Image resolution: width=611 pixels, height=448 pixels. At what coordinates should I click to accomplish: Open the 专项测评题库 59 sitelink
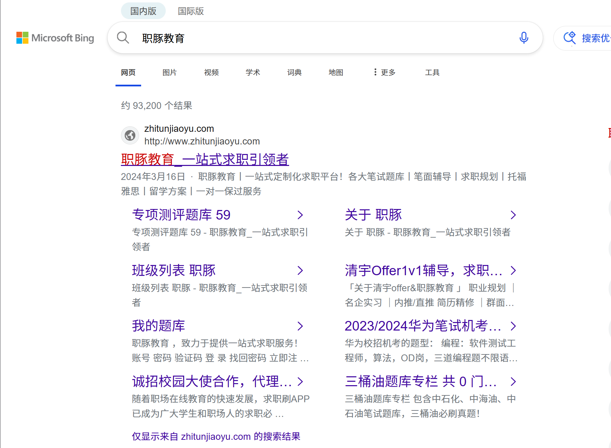(181, 215)
